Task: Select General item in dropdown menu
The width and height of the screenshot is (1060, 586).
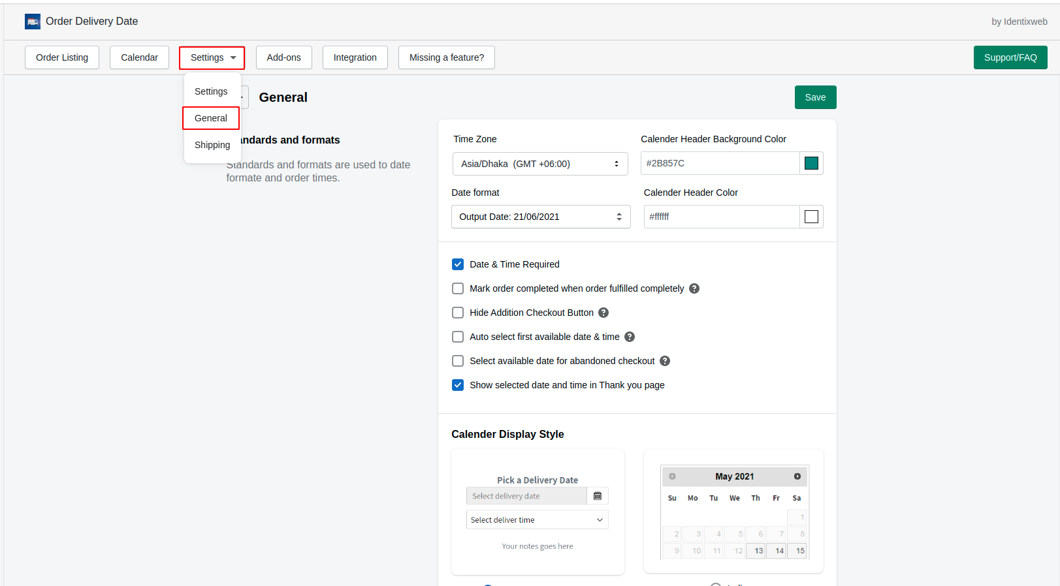Action: [x=211, y=118]
